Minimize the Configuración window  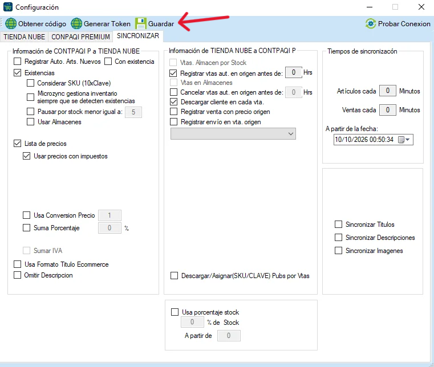click(x=370, y=7)
